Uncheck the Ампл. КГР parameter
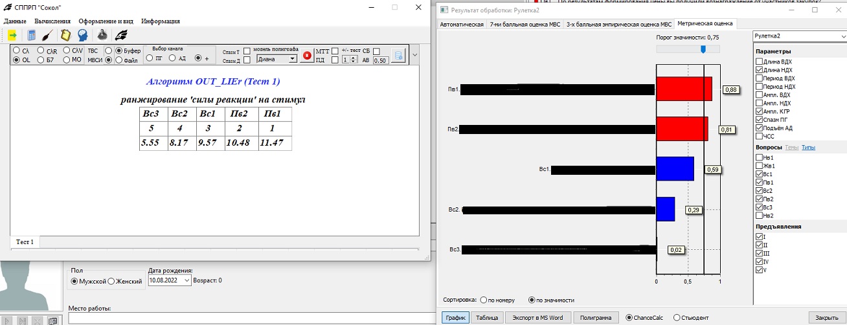This screenshot has height=325, width=847. pyautogui.click(x=759, y=111)
